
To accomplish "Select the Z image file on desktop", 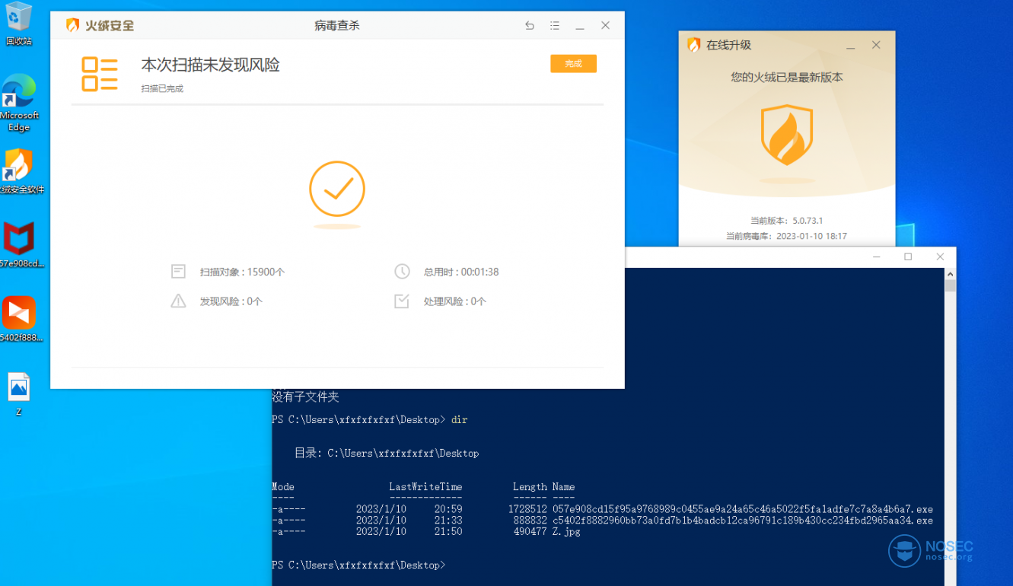I will (x=19, y=394).
